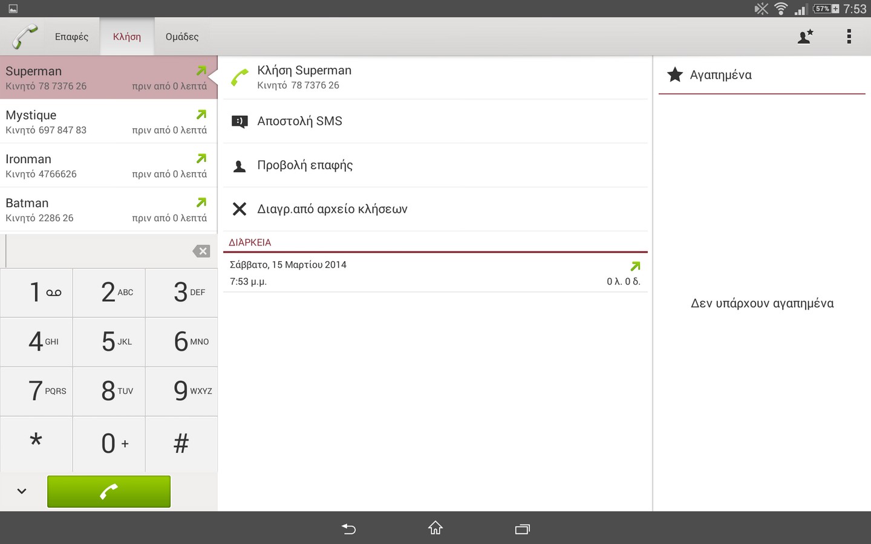The image size is (871, 544).
Task: Tap the dial number input field
Action: tap(97, 251)
